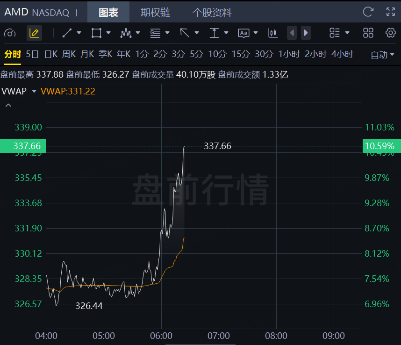Screen dimensions: 401x345
Task: Click the green 337.66 price tag
Action: tap(23, 146)
